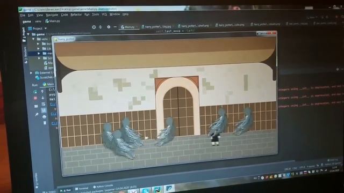Switch to the Main.py editor tab
Image resolution: width=344 pixels, height=193 pixels.
[129, 27]
